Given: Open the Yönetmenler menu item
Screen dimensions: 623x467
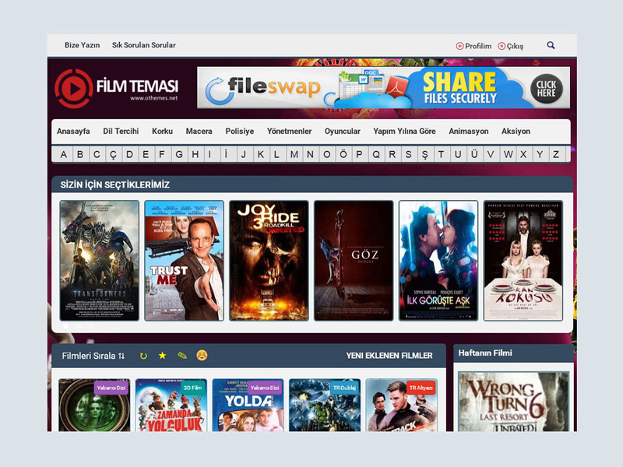Looking at the screenshot, I should pos(289,131).
